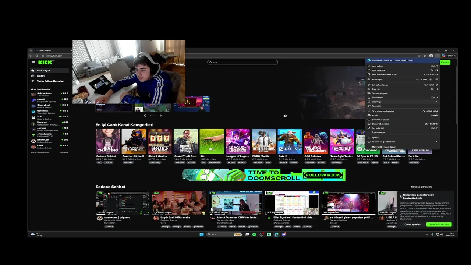Expand the Diğer araçlar submenu
The image size is (471, 265).
click(x=403, y=132)
